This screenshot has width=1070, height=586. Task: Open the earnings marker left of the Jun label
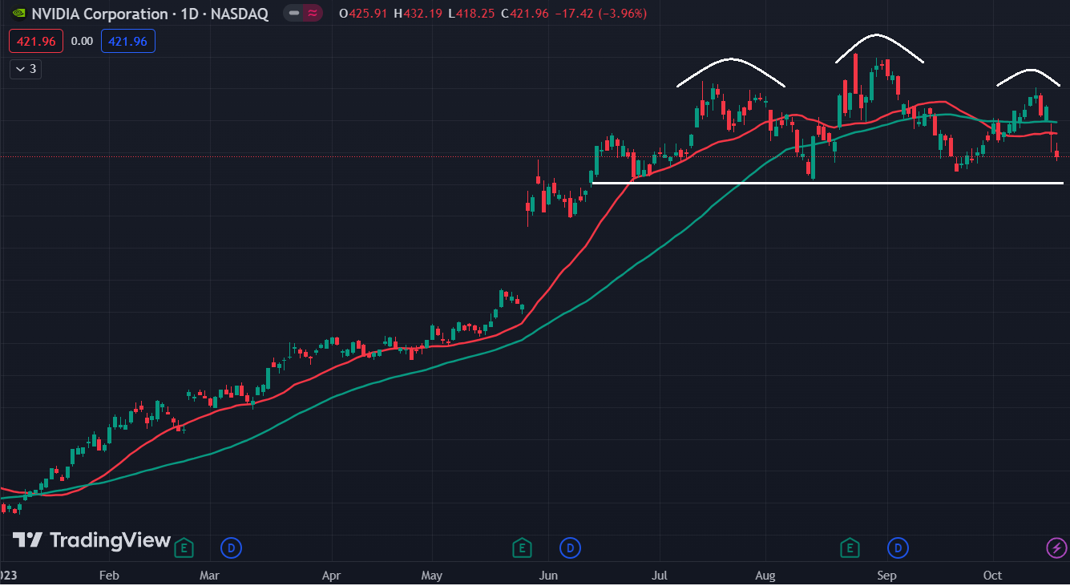[522, 548]
